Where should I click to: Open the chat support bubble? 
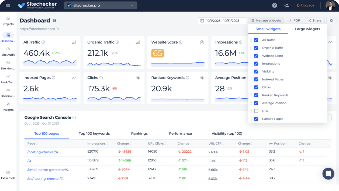click(328, 174)
